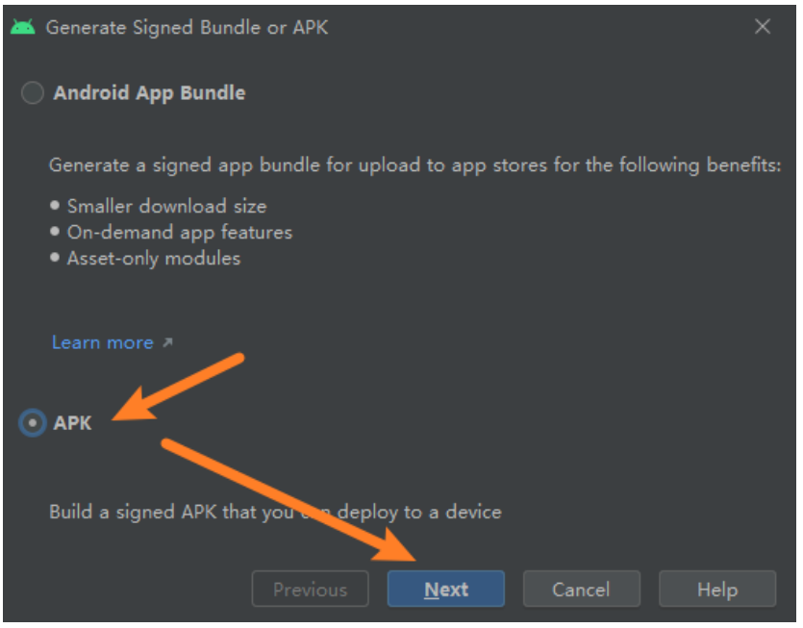The height and width of the screenshot is (628, 803).
Task: Click the 'Asset-only modules' bullet
Action: pos(153,258)
